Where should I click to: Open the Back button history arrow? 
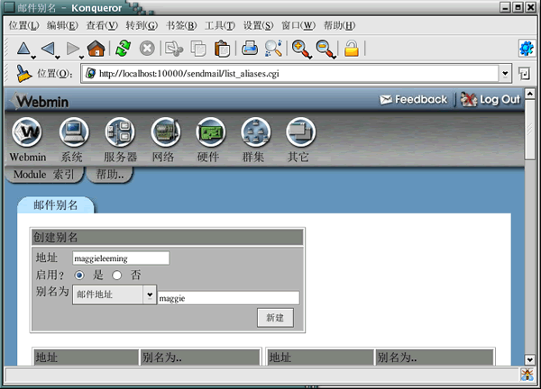pos(58,58)
